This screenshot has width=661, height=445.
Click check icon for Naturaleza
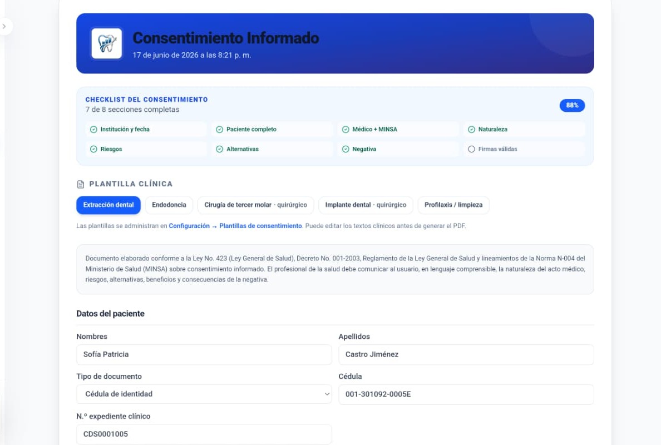tap(472, 130)
